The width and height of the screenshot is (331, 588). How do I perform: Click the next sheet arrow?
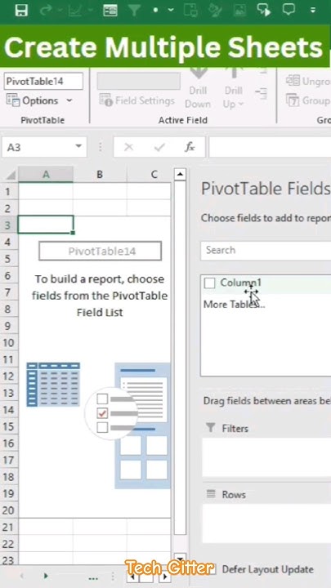coord(46,575)
